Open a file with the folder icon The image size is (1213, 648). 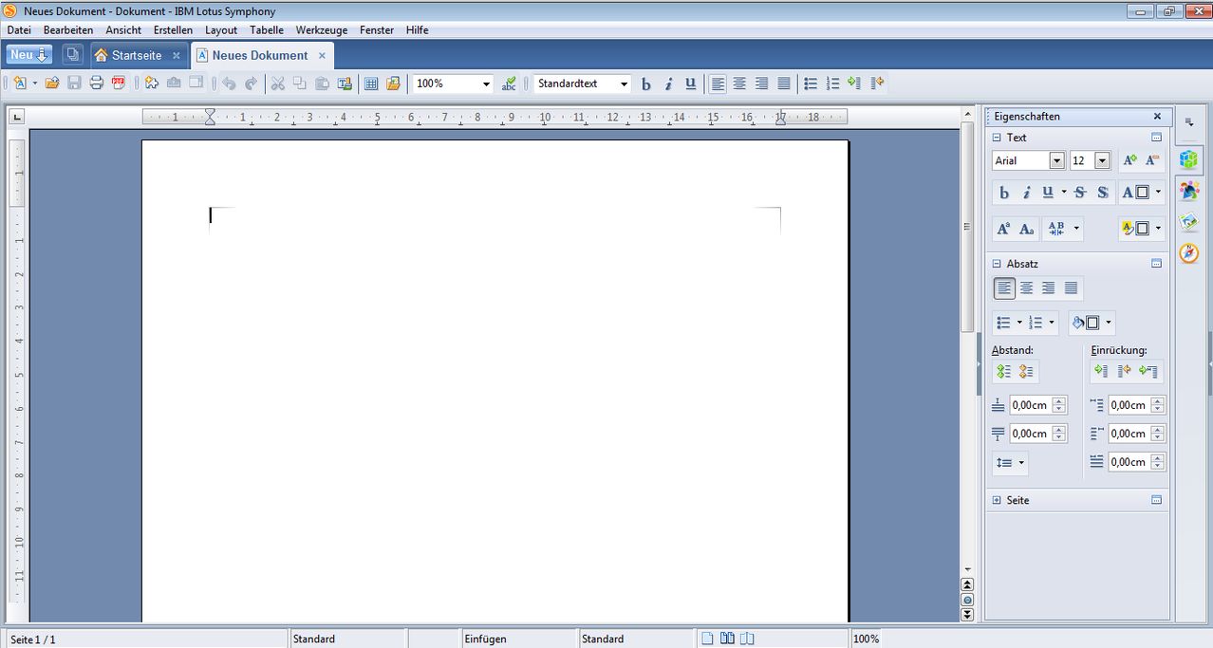click(52, 83)
